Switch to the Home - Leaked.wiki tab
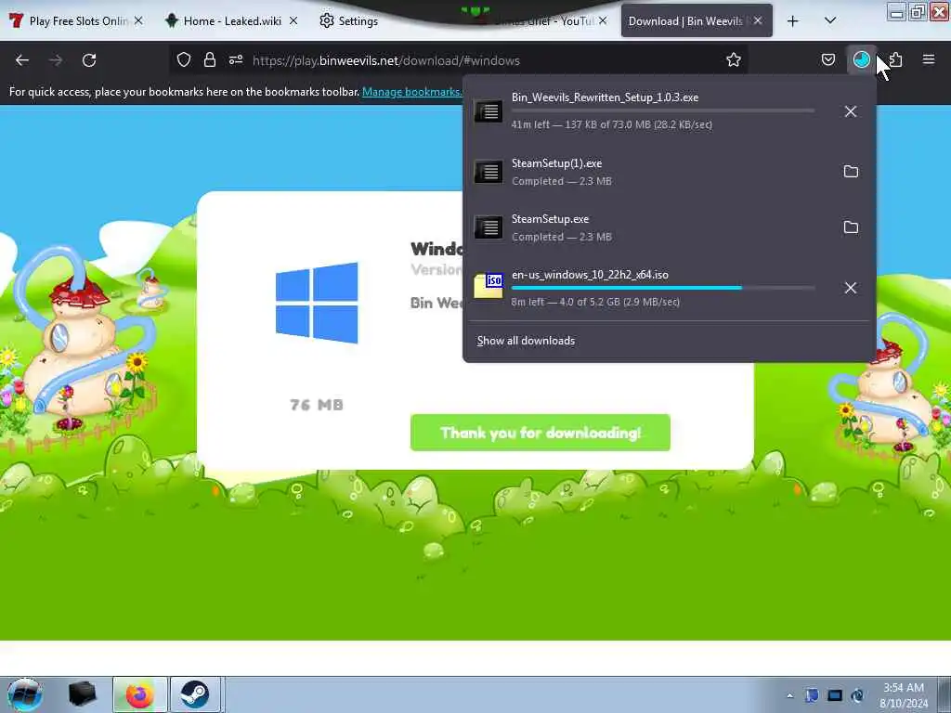 pyautogui.click(x=230, y=20)
